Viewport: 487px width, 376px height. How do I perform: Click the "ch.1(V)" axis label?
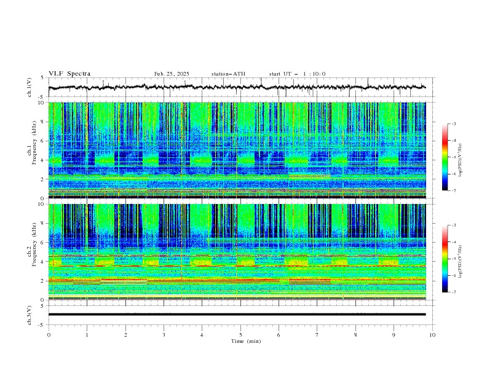(30, 87)
